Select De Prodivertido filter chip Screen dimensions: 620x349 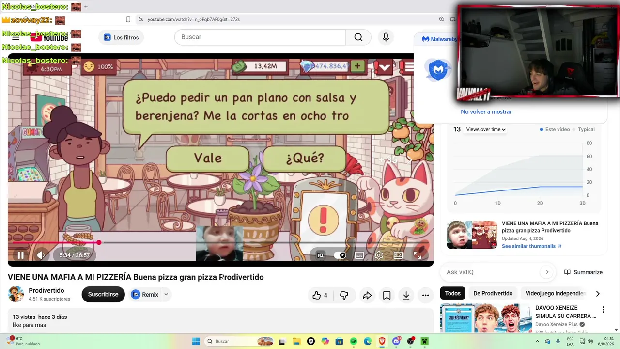pyautogui.click(x=493, y=293)
